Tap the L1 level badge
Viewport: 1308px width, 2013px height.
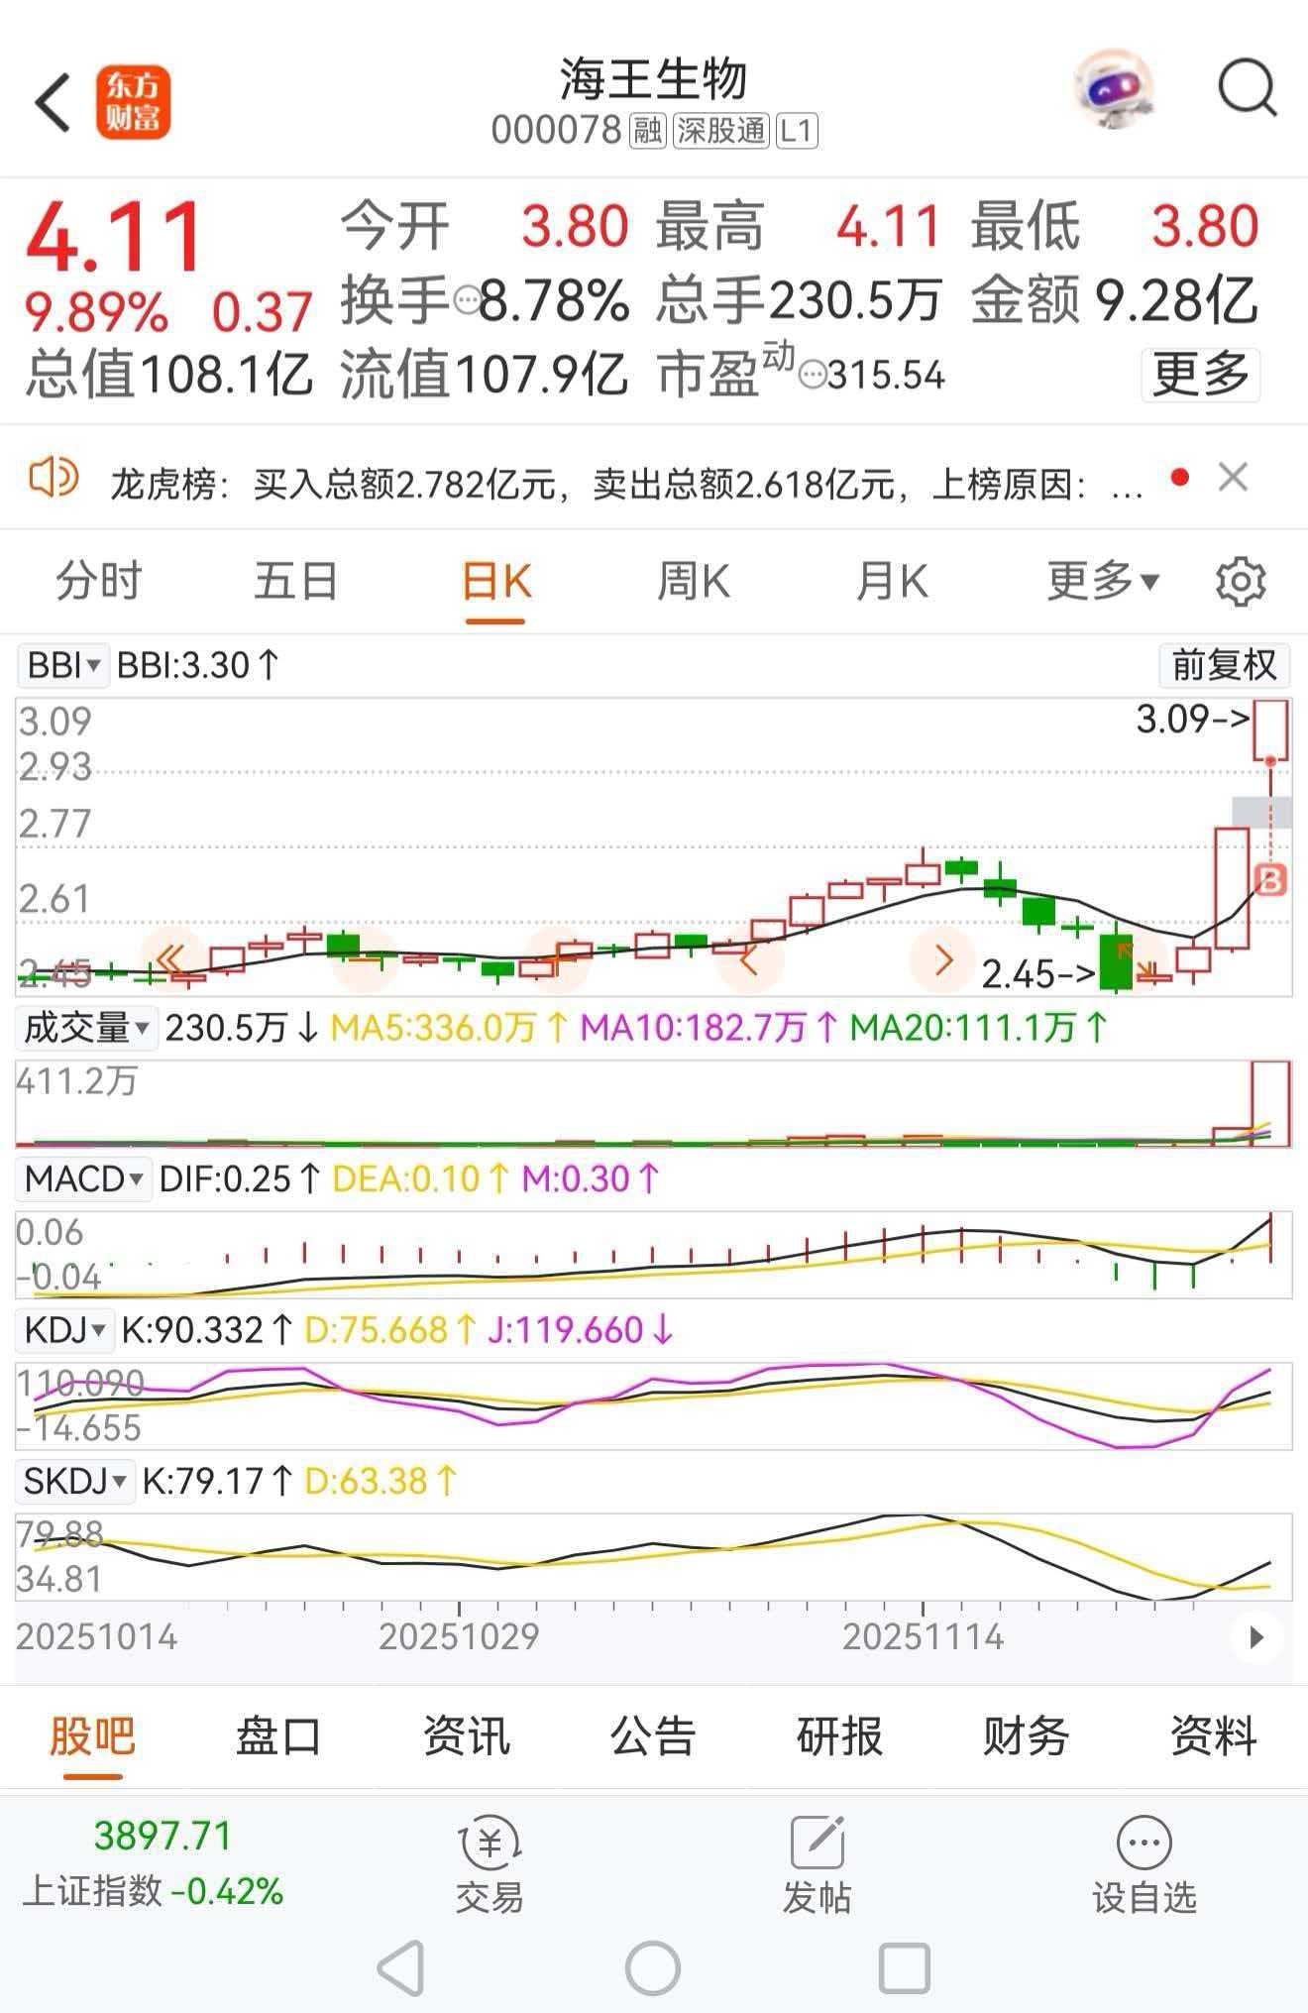point(796,131)
